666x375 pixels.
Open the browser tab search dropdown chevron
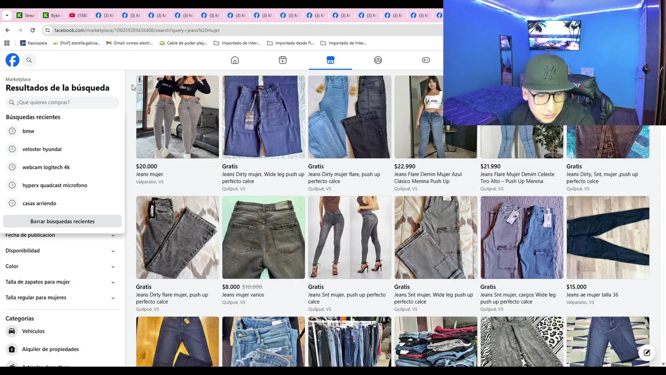click(7, 16)
